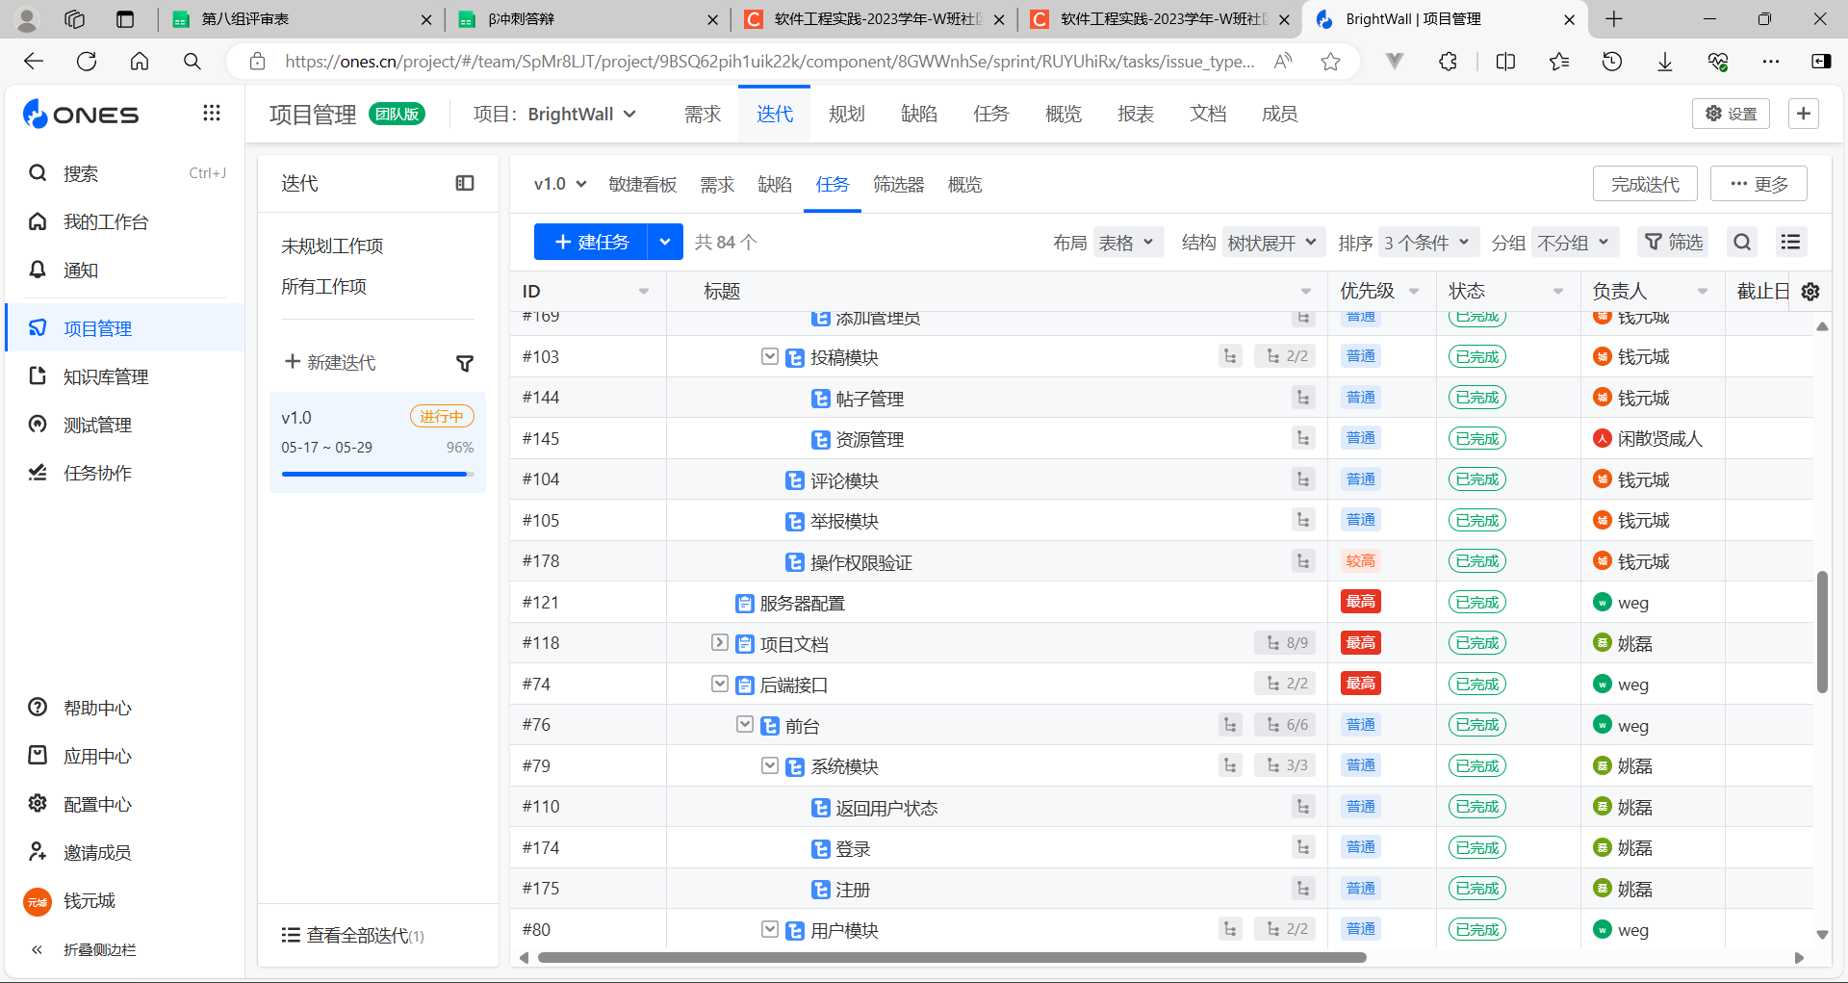Expand the 项目文档 task row
The height and width of the screenshot is (983, 1848).
(x=719, y=642)
